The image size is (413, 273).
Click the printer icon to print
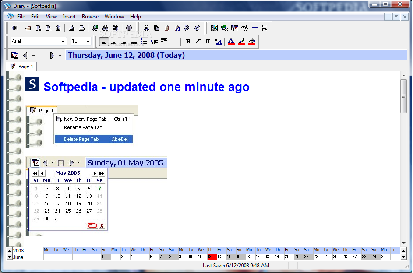pyautogui.click(x=81, y=28)
